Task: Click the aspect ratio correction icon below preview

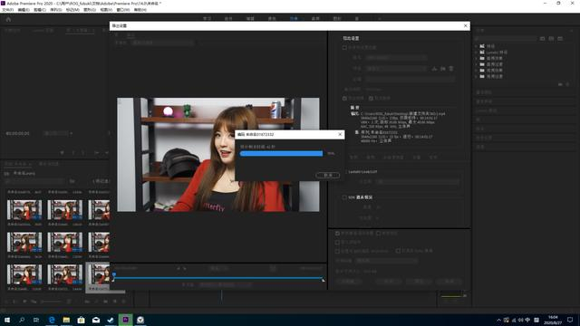Action: coord(273,268)
